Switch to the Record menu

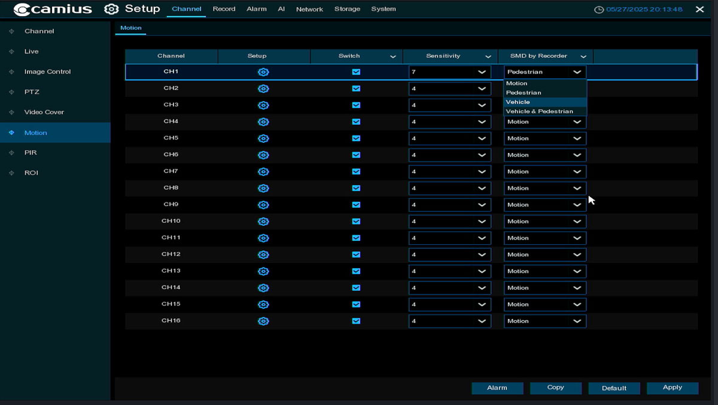pos(224,9)
